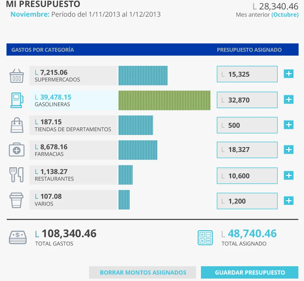Click Borrar Montos Asignados

tap(142, 272)
